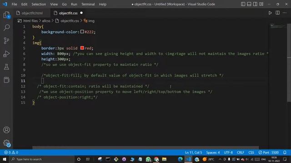Open the Help menu
The image size is (291, 163).
[x=102, y=4]
